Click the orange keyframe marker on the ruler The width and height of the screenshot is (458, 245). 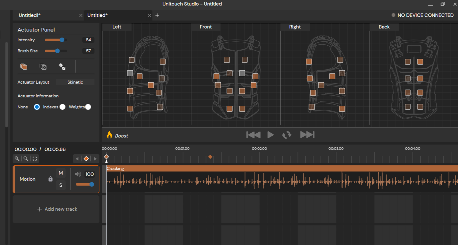[x=210, y=157]
